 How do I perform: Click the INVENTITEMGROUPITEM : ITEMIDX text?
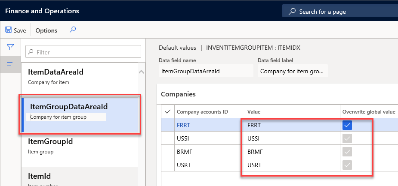pyautogui.click(x=253, y=48)
